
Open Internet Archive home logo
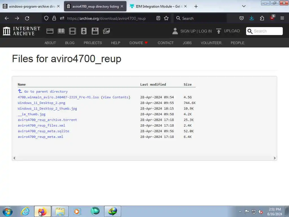click(21, 31)
